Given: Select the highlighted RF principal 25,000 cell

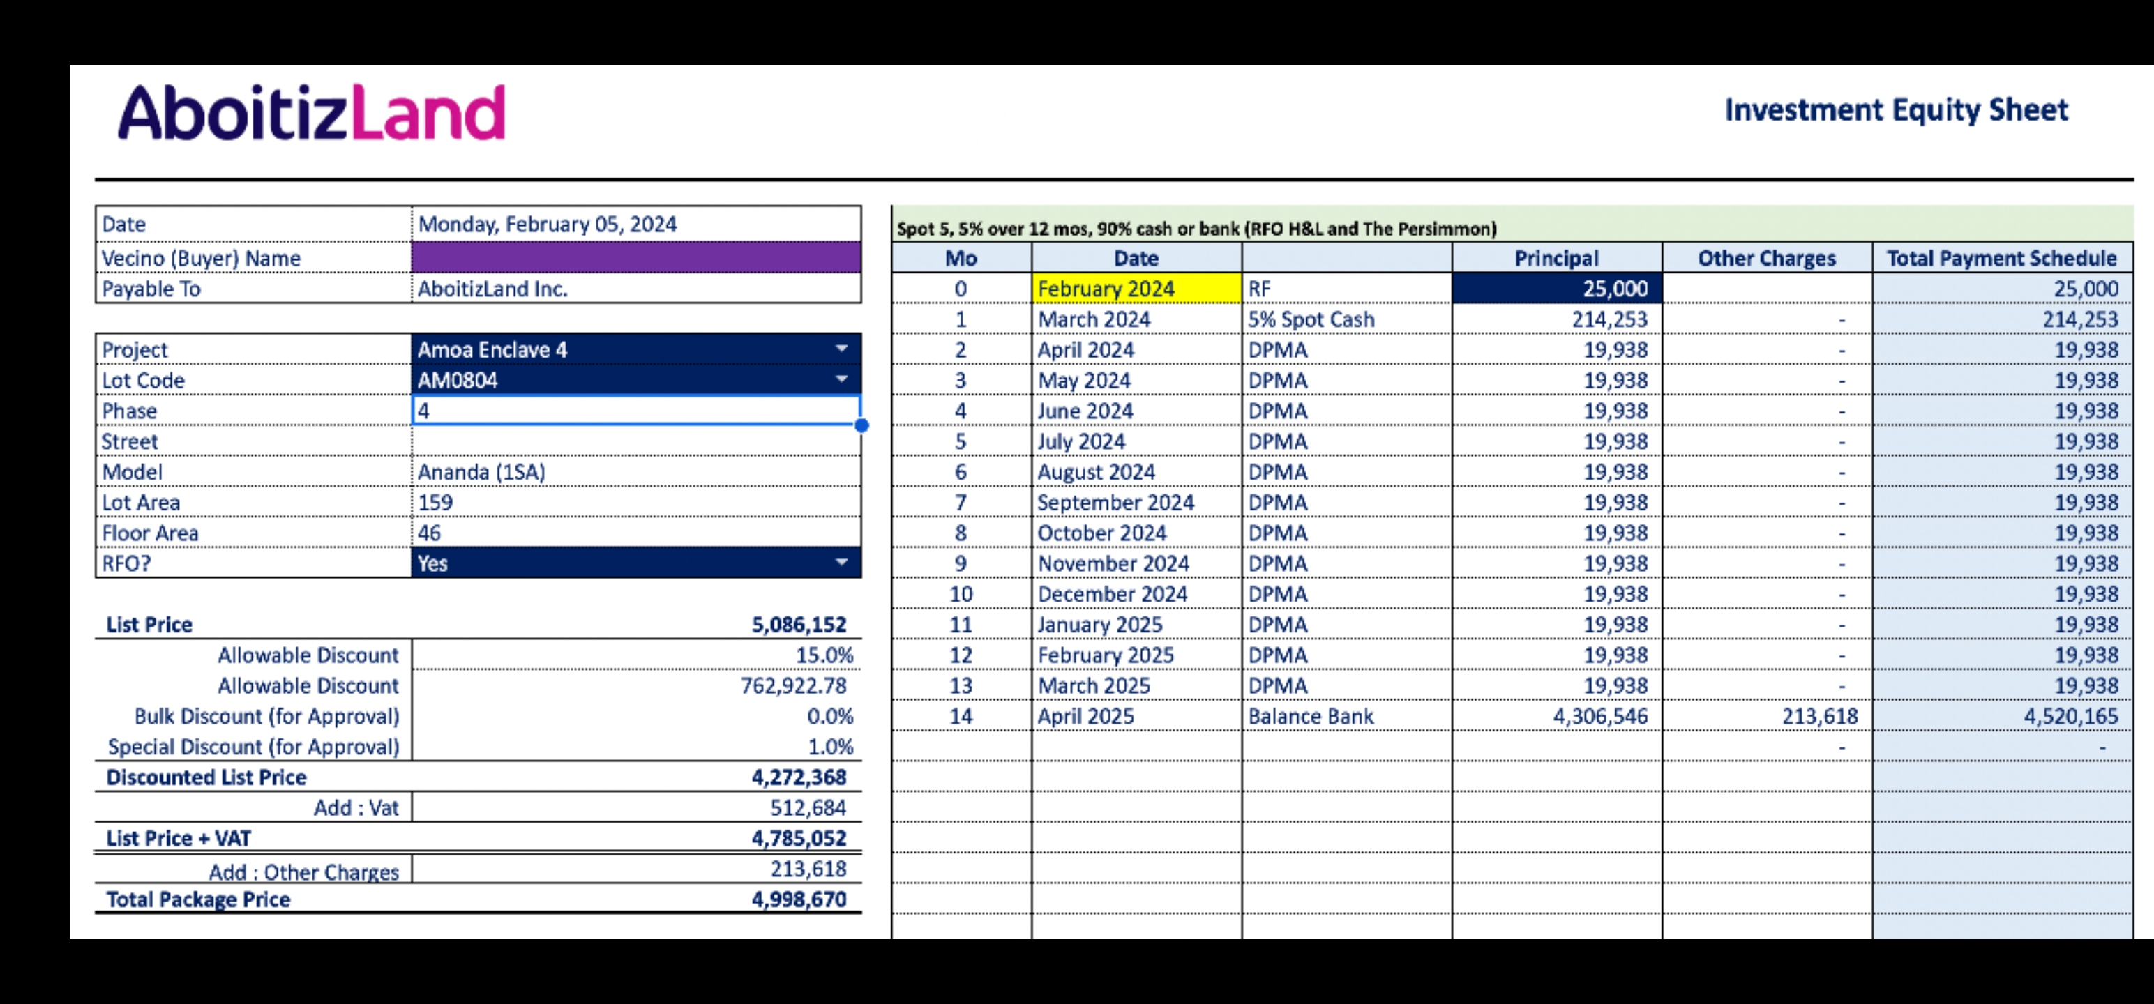Looking at the screenshot, I should (x=1556, y=289).
